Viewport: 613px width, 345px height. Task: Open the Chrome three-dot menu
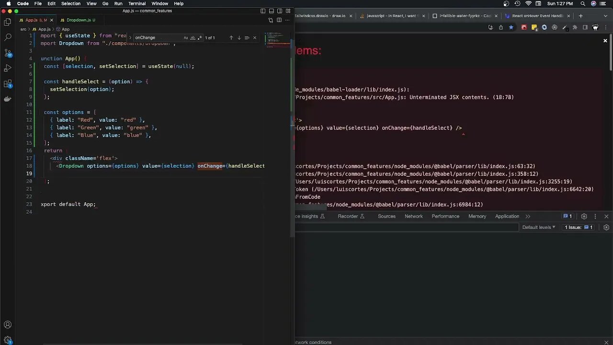(606, 27)
